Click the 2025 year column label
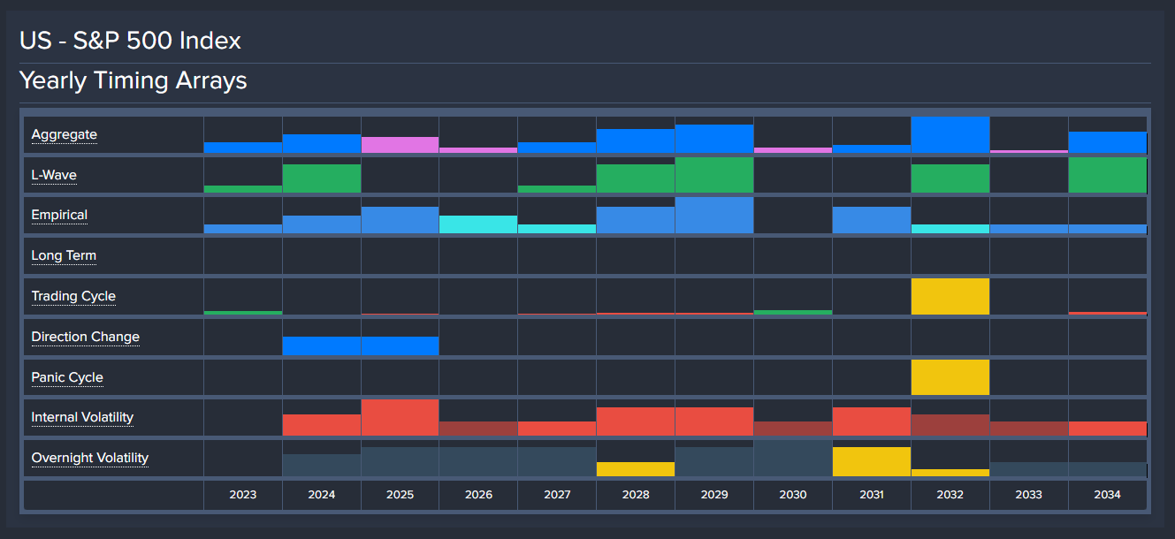1175x539 pixels. pos(400,495)
